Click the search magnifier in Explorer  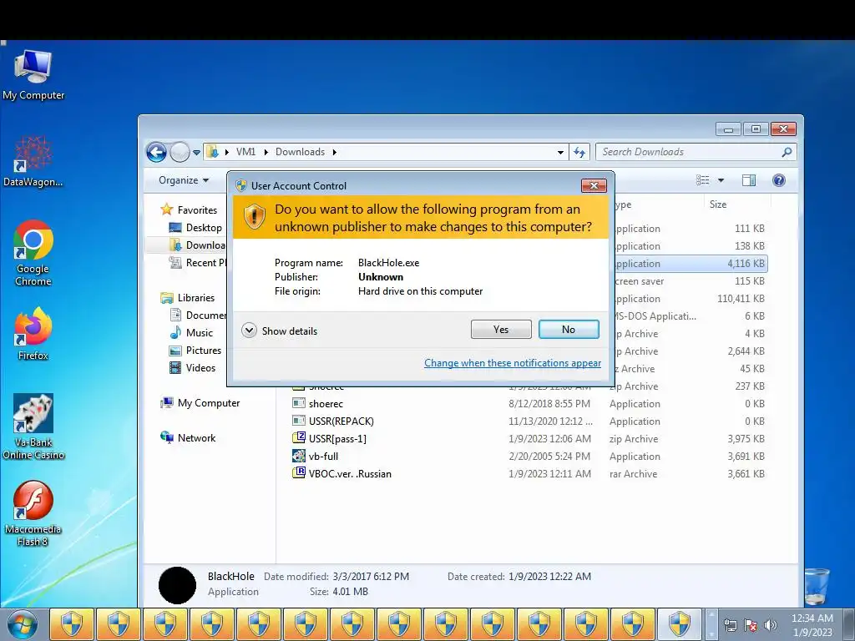coord(787,152)
